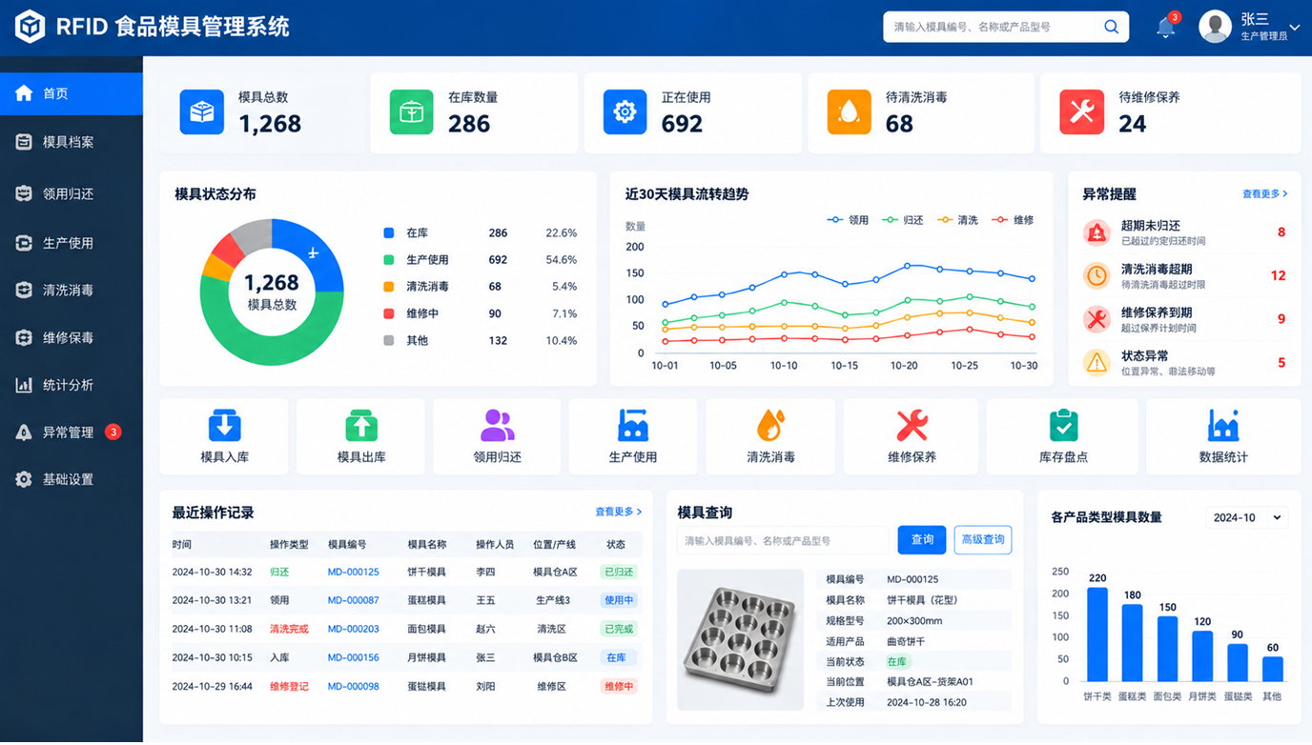This screenshot has height=745, width=1312.
Task: Click the 状态异常 warning triangle icon
Action: [1097, 362]
